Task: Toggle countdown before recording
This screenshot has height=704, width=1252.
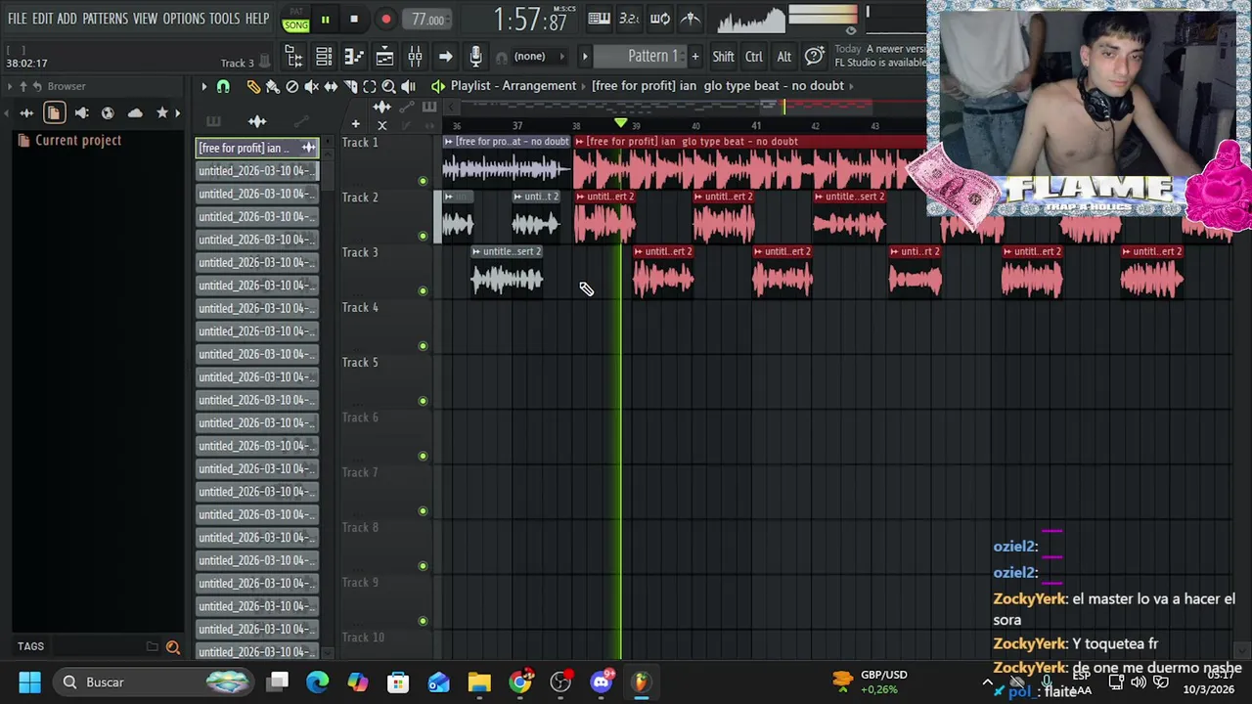Action: [629, 19]
